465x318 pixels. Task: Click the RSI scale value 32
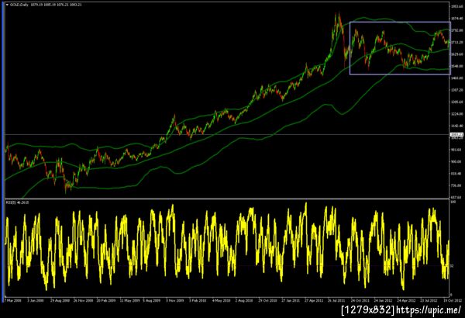pyautogui.click(x=452, y=266)
